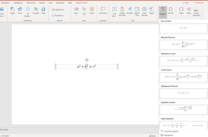Click the rotation handle above the equation box
This screenshot has width=208, height=137.
click(87, 60)
